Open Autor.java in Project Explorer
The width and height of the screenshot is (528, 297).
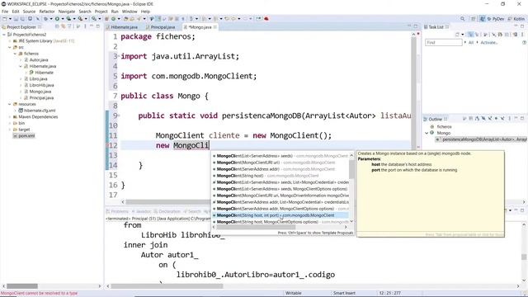click(x=39, y=60)
